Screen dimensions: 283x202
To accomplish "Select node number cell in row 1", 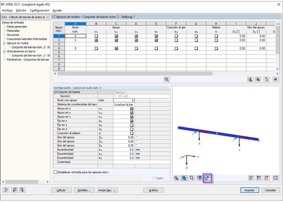I will [x=75, y=36].
